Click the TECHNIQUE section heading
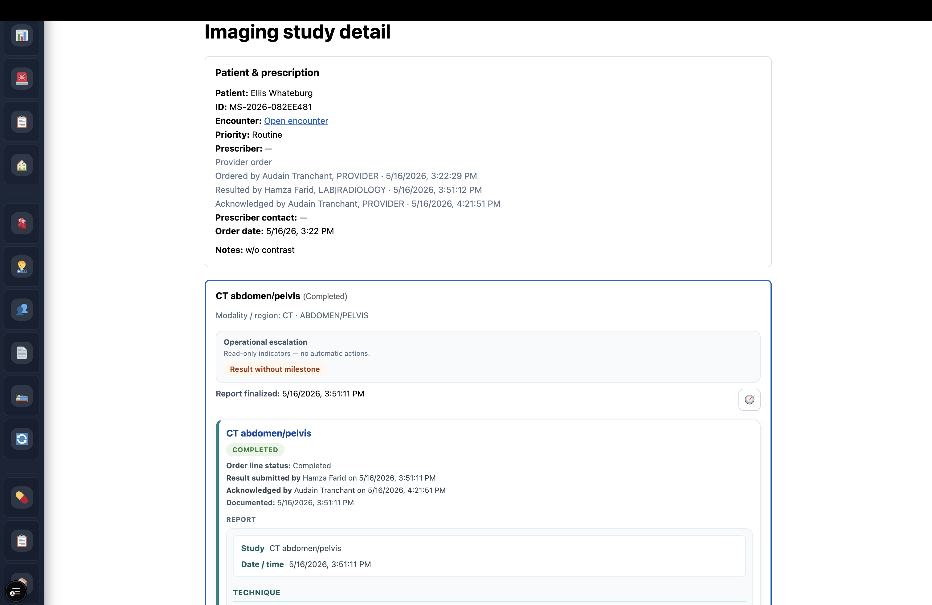Screen dimensions: 932x605 (x=257, y=592)
